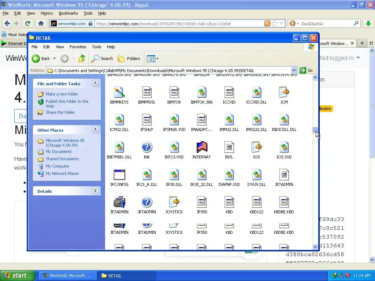
Task: Open the IBMMKEYS file icon
Action: [119, 93]
